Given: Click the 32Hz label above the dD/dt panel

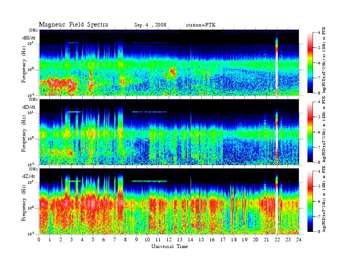Looking at the screenshot, I should pyautogui.click(x=33, y=99).
